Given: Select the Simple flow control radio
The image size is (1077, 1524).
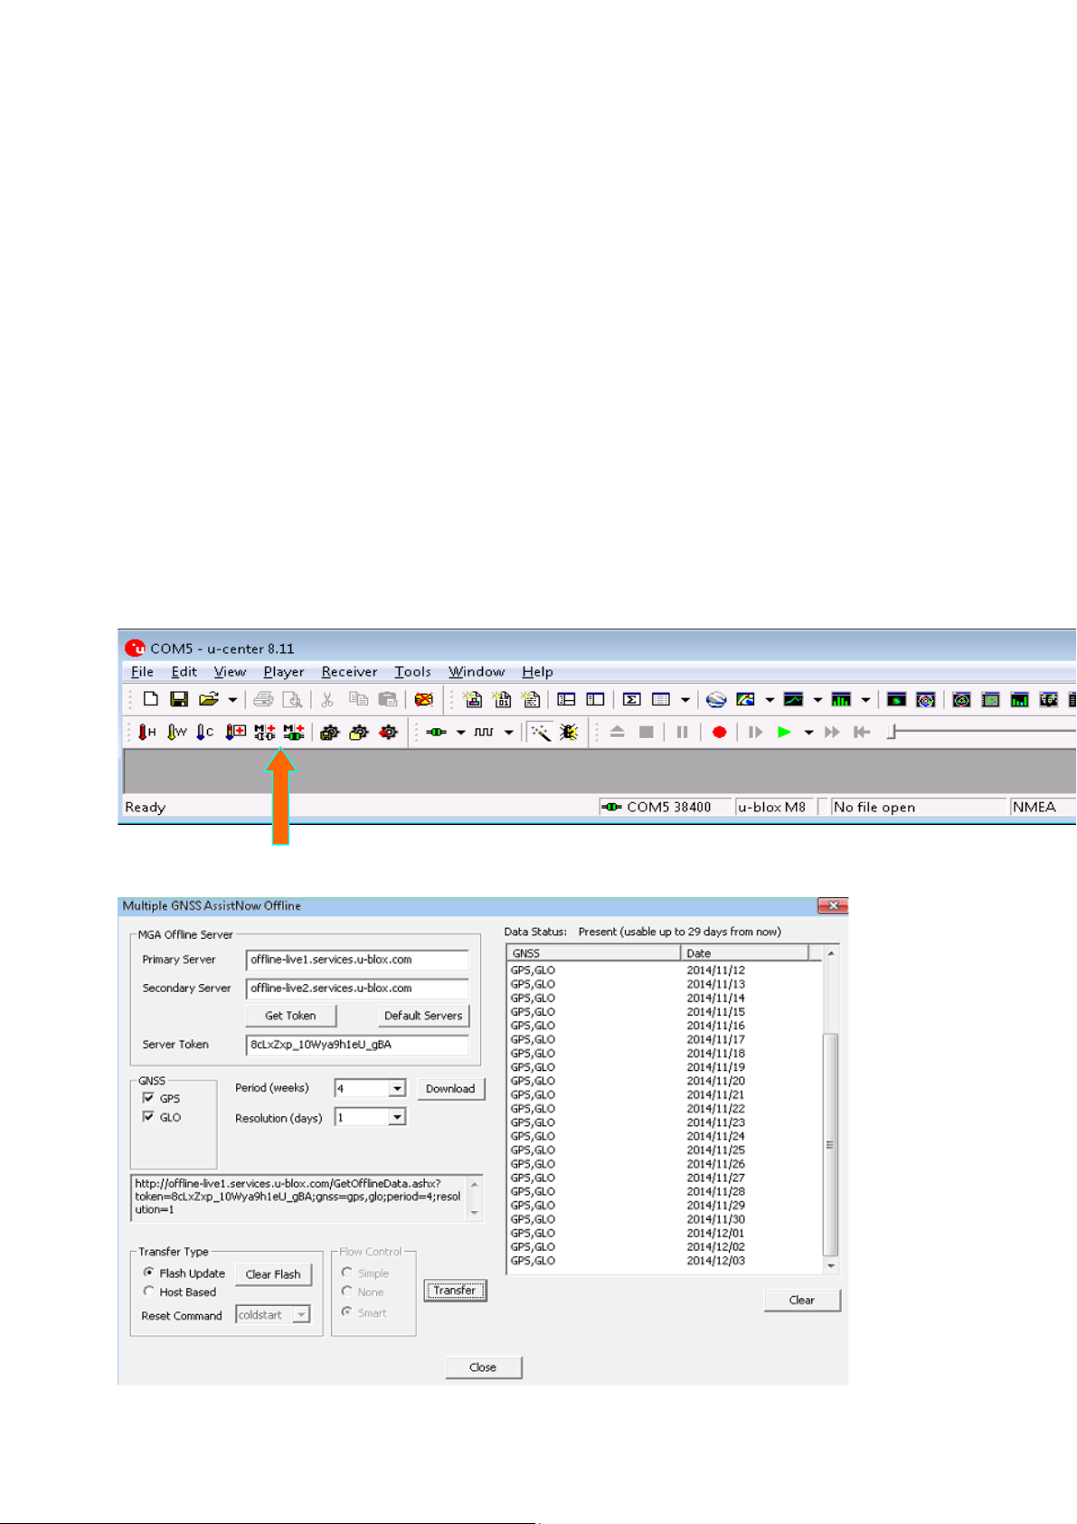Looking at the screenshot, I should 346,1273.
